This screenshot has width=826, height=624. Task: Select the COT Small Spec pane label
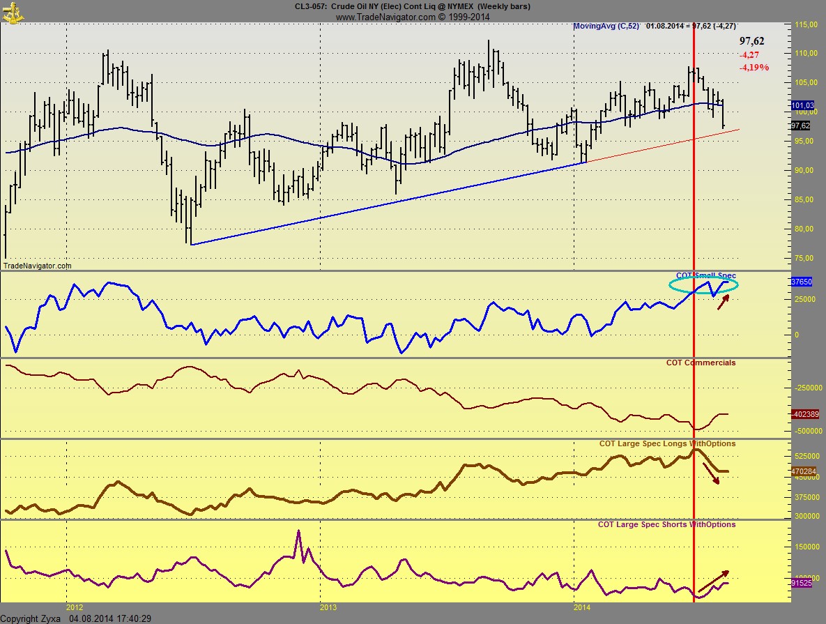coord(705,276)
